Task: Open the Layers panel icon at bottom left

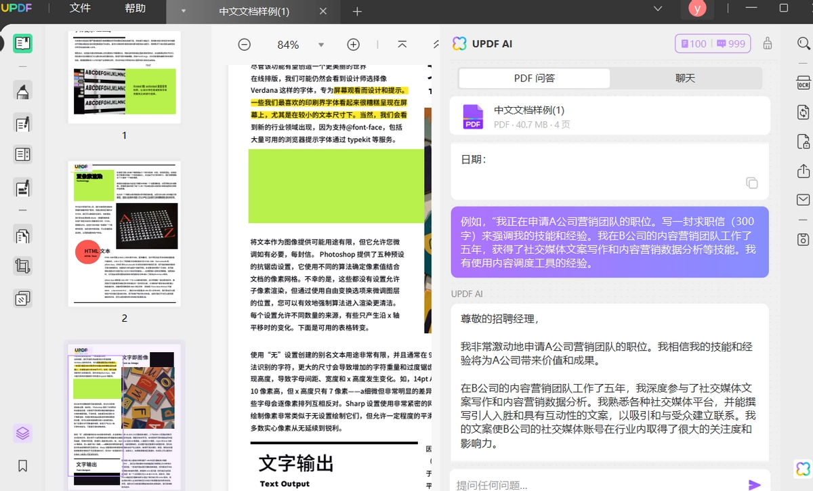Action: tap(22, 433)
